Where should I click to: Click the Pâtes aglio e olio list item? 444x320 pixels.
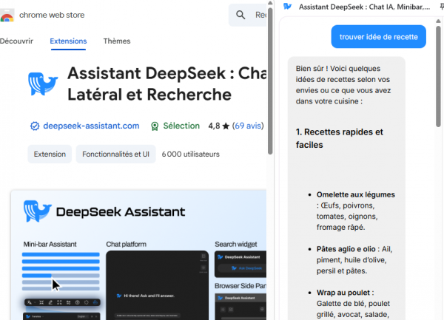point(354,260)
